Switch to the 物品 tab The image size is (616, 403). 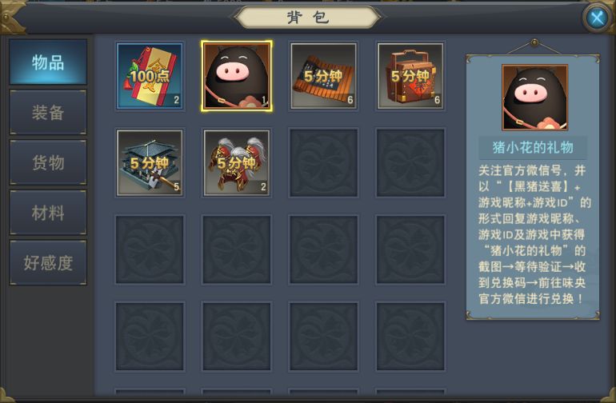pos(48,62)
